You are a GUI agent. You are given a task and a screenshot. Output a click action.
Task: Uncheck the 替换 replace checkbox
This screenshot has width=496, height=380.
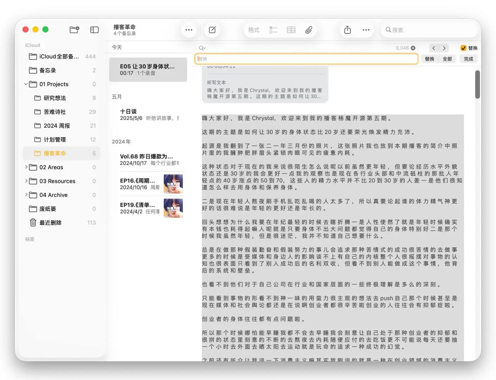[x=464, y=48]
